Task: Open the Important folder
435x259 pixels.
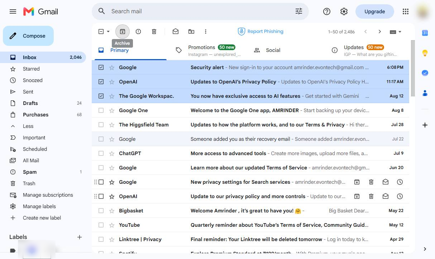Action: pyautogui.click(x=43, y=138)
